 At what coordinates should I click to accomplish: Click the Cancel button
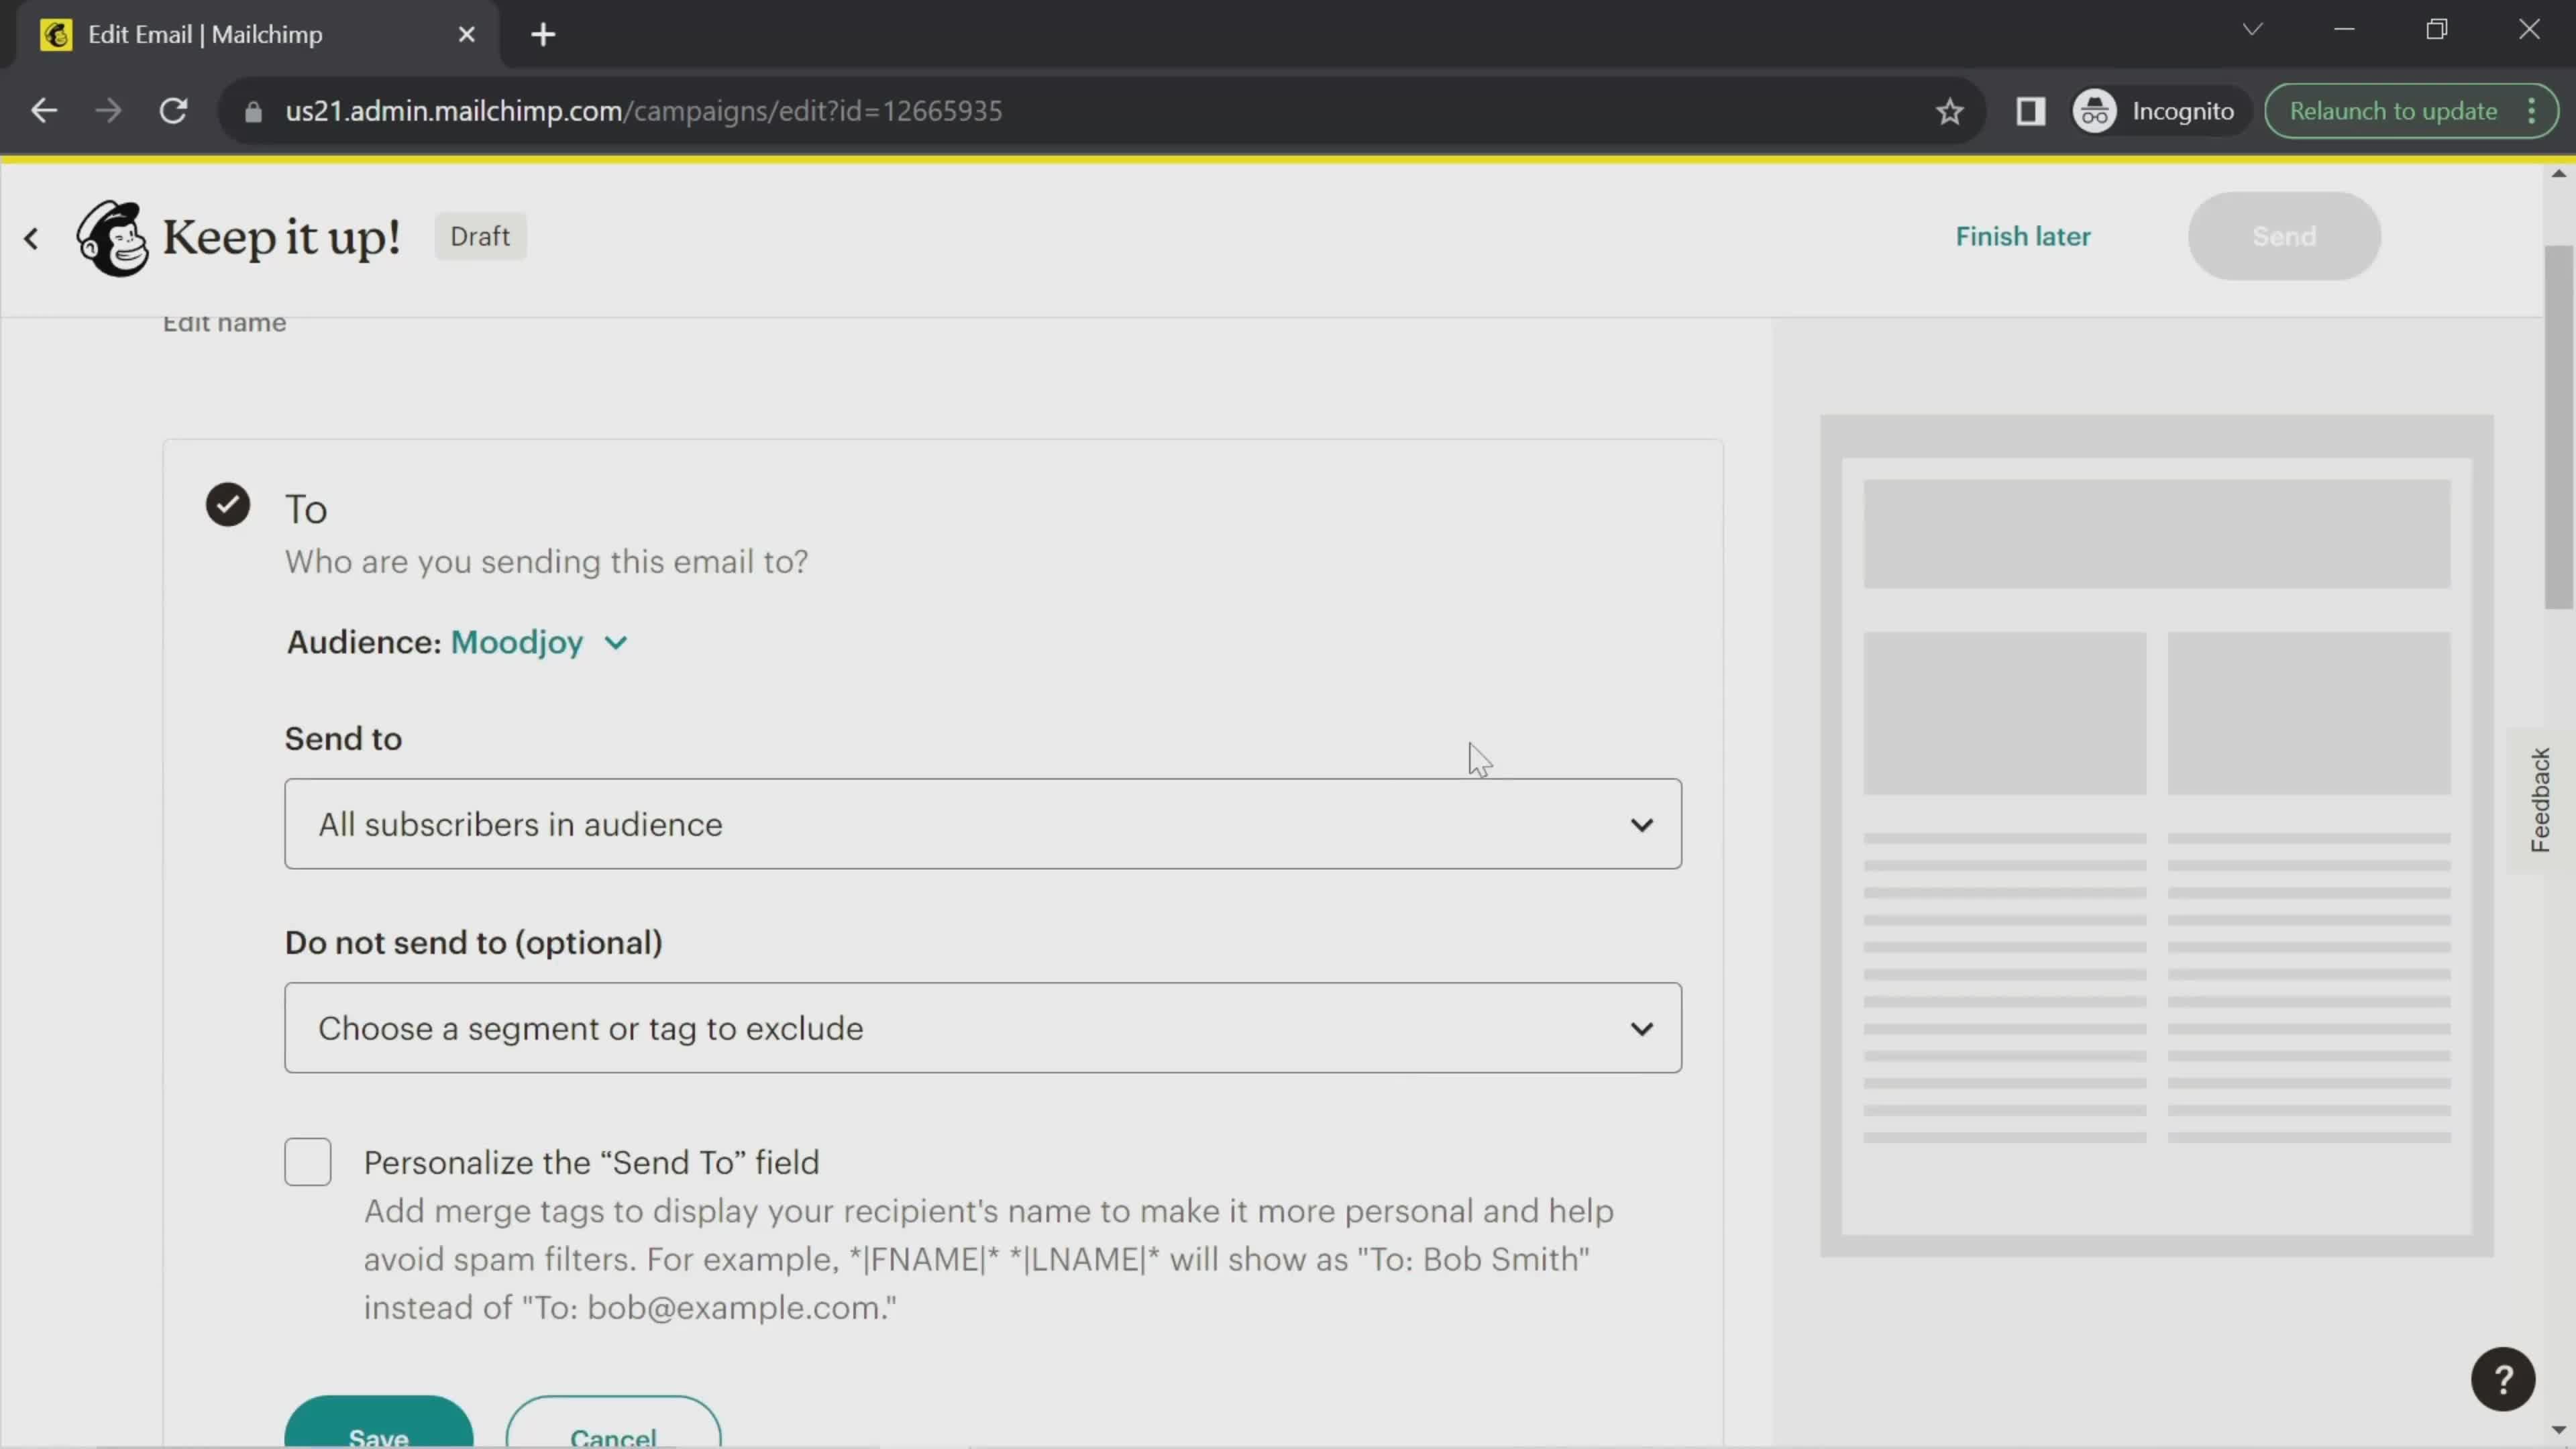[x=612, y=1435]
